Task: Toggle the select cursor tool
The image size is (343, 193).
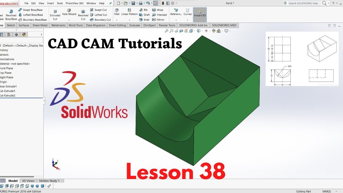Action: click(155, 3)
